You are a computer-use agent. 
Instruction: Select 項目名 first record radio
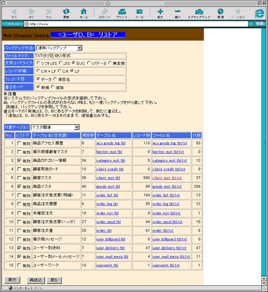click(55, 79)
